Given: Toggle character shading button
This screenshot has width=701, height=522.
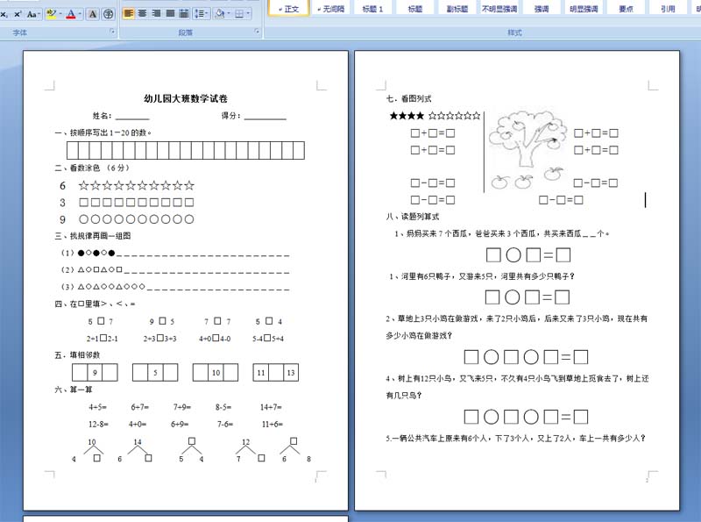Looking at the screenshot, I should [93, 14].
